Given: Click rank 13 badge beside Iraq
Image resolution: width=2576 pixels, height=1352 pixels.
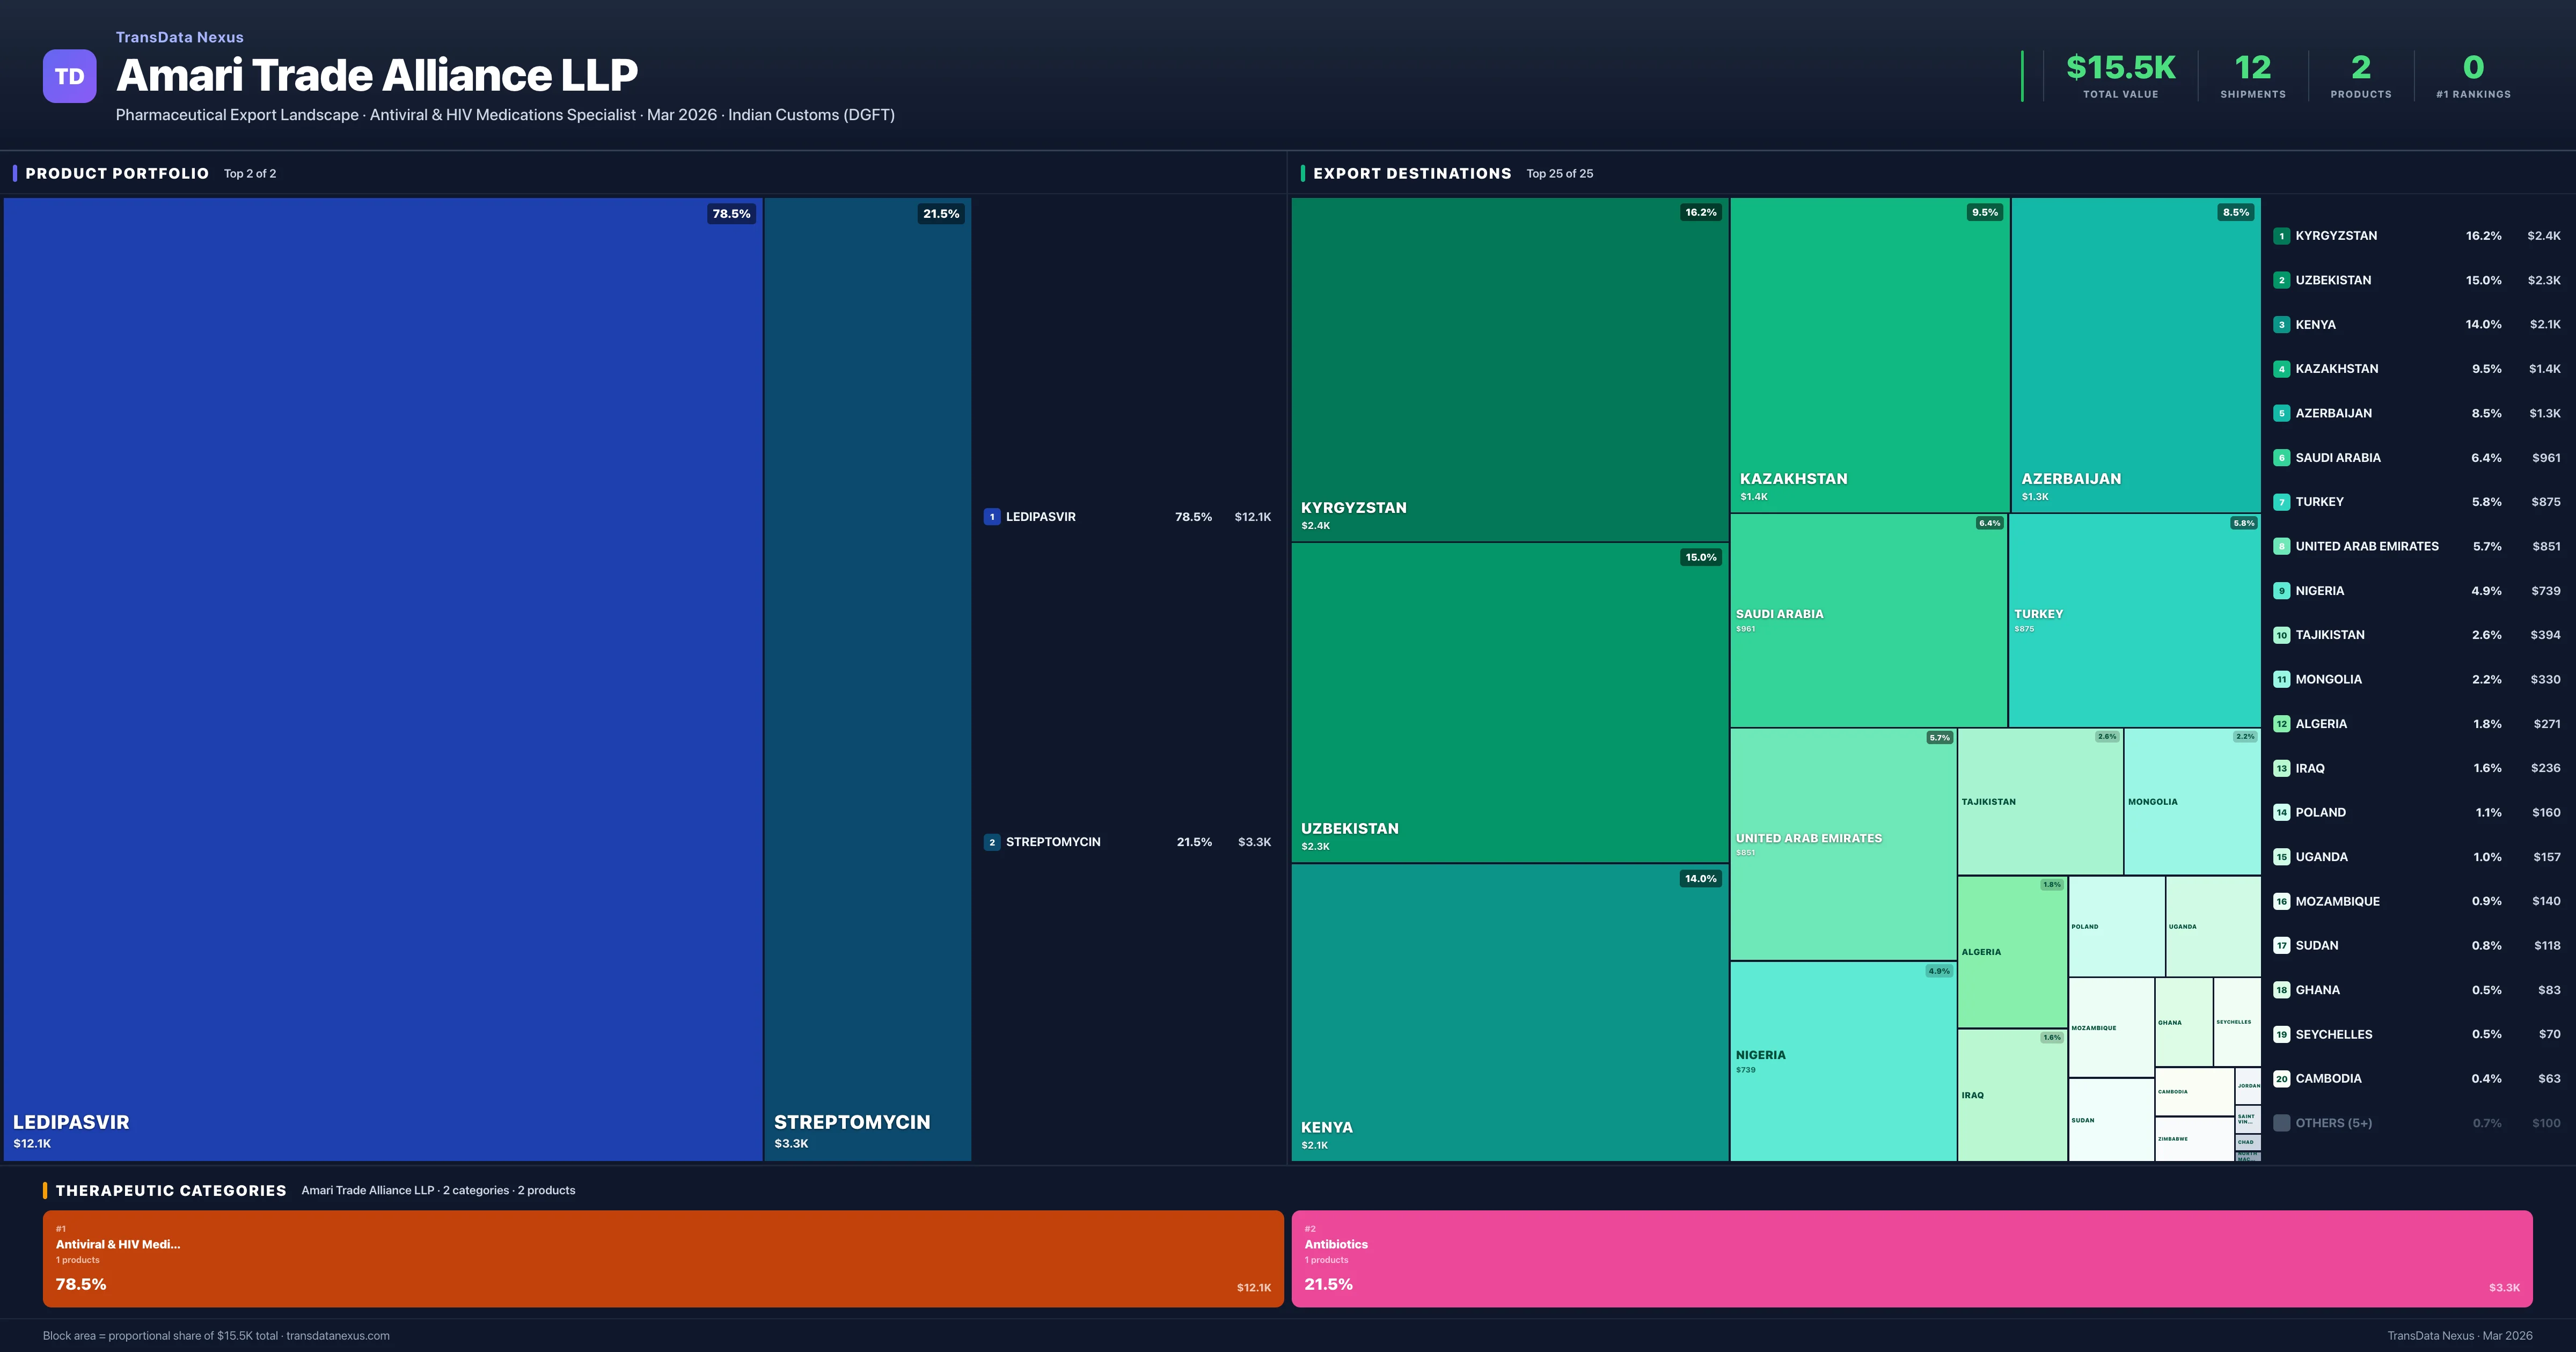Looking at the screenshot, I should pyautogui.click(x=2281, y=768).
